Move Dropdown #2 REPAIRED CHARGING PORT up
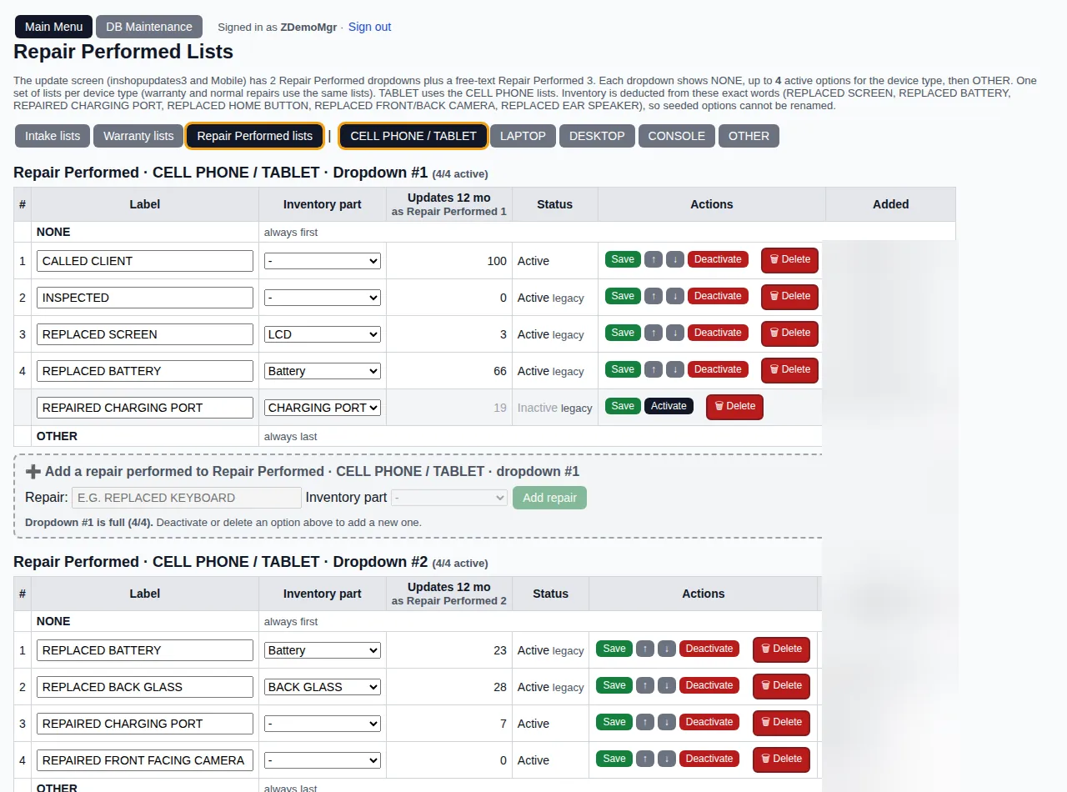The height and width of the screenshot is (792, 1067). [645, 722]
